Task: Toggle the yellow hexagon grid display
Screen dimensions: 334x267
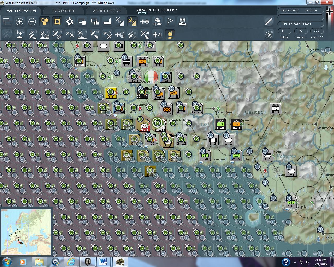Action: pos(45,22)
